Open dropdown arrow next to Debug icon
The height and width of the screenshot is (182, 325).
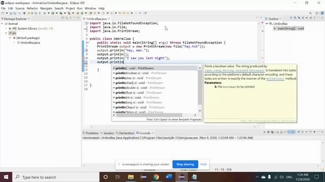coord(49,13)
